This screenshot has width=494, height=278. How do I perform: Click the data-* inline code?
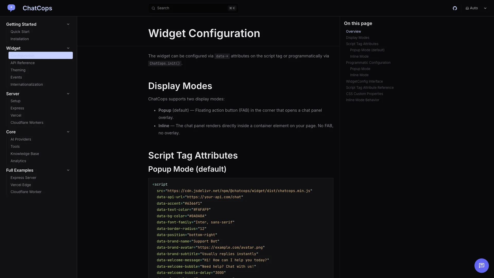click(x=222, y=56)
